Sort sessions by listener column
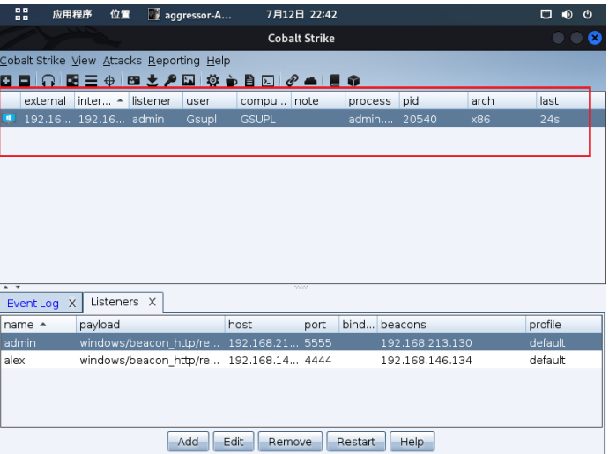The width and height of the screenshot is (609, 454). [155, 101]
